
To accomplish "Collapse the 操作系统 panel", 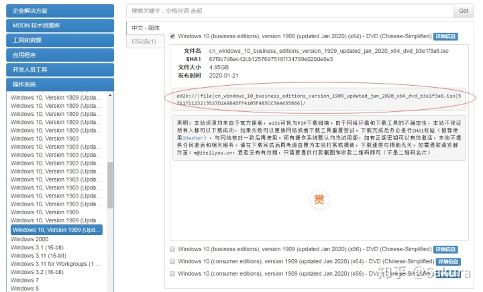I will click(x=60, y=84).
